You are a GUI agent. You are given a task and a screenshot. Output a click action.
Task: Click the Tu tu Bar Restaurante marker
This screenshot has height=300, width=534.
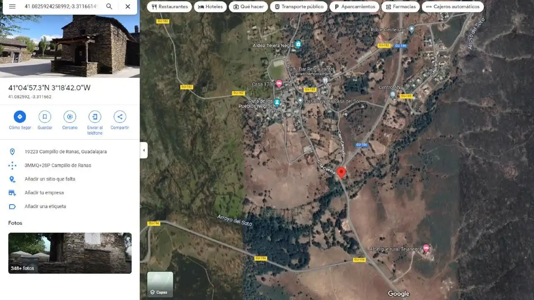pos(325,80)
